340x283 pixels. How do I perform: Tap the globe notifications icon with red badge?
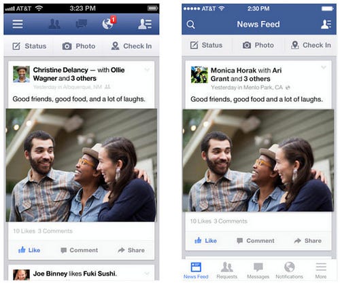109,23
